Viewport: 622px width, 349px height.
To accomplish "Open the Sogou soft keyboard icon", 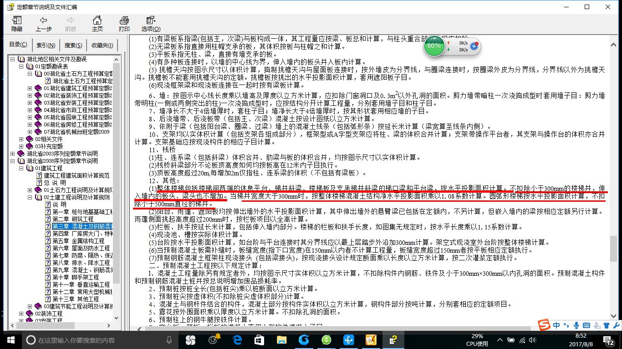I will (586, 325).
